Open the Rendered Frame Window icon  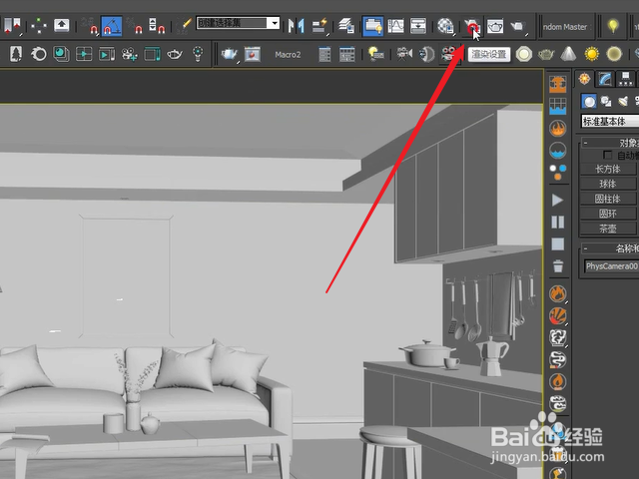coord(495,27)
